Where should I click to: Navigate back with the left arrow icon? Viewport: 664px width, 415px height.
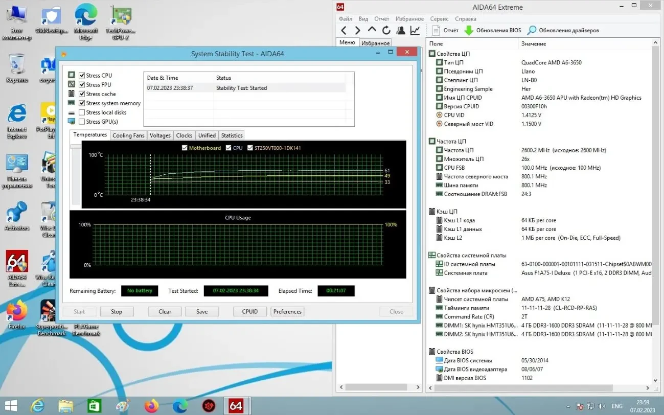pos(343,30)
